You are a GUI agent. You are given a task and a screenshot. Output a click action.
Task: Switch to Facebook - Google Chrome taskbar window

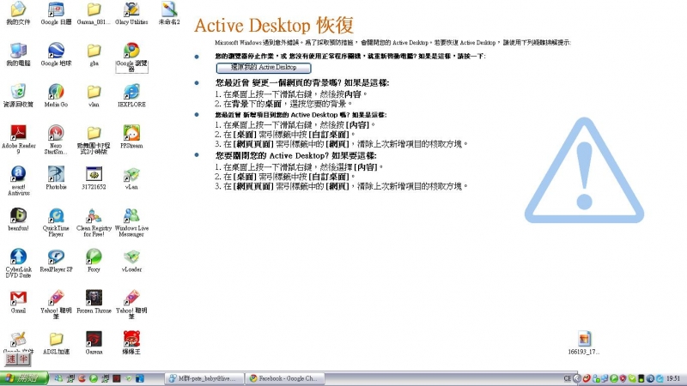285,378
